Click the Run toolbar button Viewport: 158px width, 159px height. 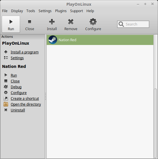tap(11, 24)
